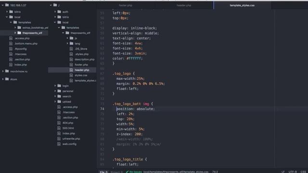Click the ".top_logo_title {" selector line
This screenshot has height=173, width=308.
[129, 159]
